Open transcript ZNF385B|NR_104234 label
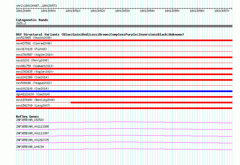Viewport: 240px width, 165px height. (x=30, y=147)
